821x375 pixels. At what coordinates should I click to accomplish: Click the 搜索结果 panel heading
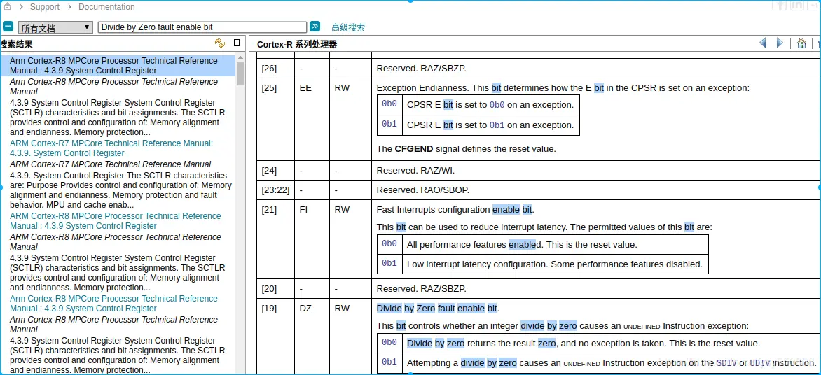tap(17, 45)
